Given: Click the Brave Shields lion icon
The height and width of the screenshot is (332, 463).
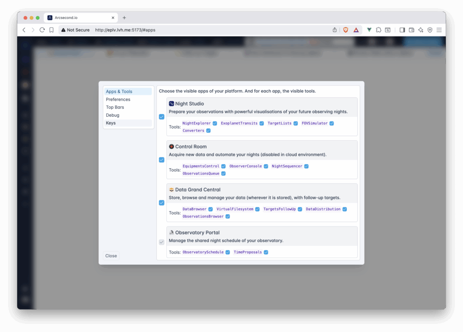Looking at the screenshot, I should (346, 30).
